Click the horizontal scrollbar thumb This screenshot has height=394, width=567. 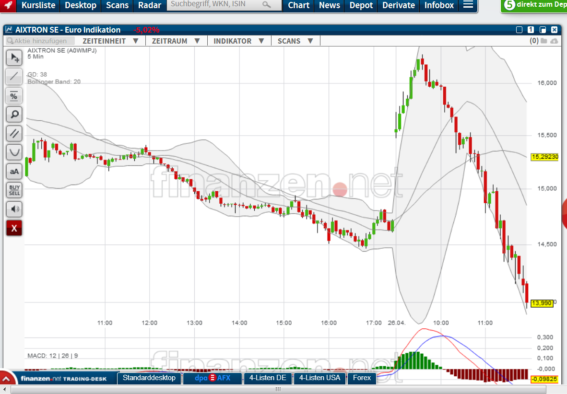tap(278, 389)
